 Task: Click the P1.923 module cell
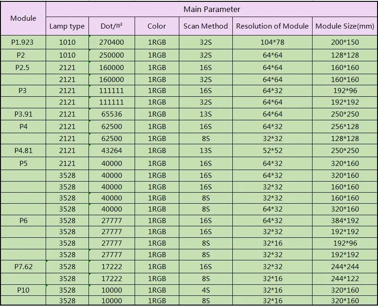(23, 42)
